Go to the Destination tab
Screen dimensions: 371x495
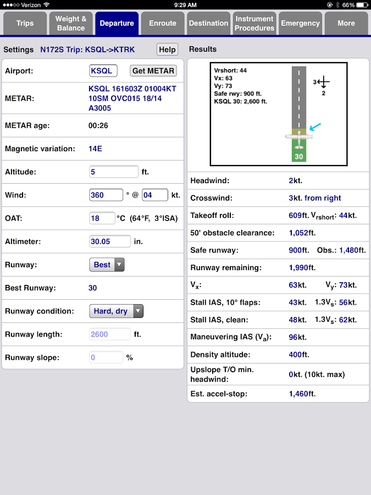(x=208, y=23)
